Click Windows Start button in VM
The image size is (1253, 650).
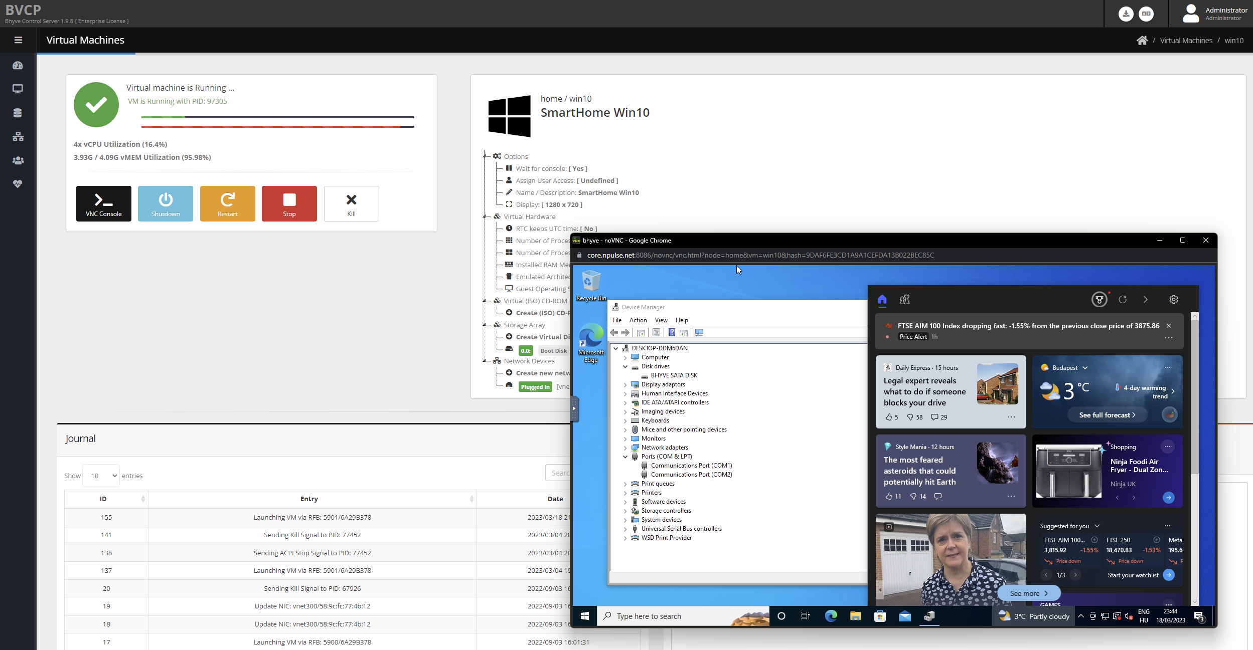[584, 616]
